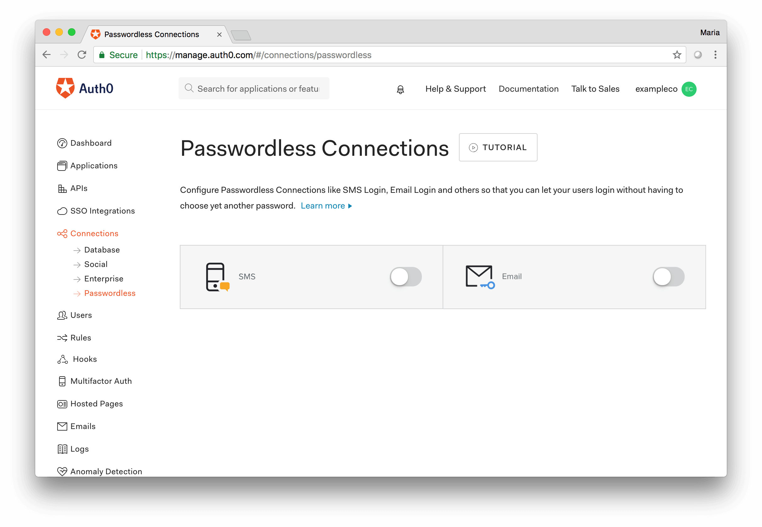Open the Chrome three-dot menu
The height and width of the screenshot is (527, 762).
click(715, 55)
